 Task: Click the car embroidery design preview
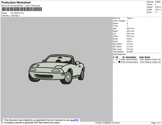click(56, 68)
